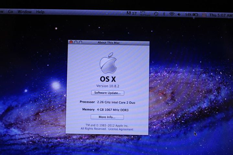
Task: Open the Go menu
Action: tap(10, 12)
